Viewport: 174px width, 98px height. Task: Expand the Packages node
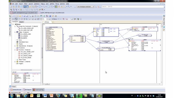(15, 62)
